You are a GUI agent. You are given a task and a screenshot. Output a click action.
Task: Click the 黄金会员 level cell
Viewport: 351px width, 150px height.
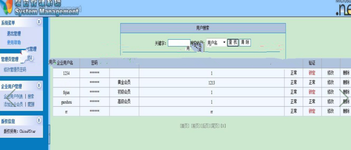pos(124,82)
